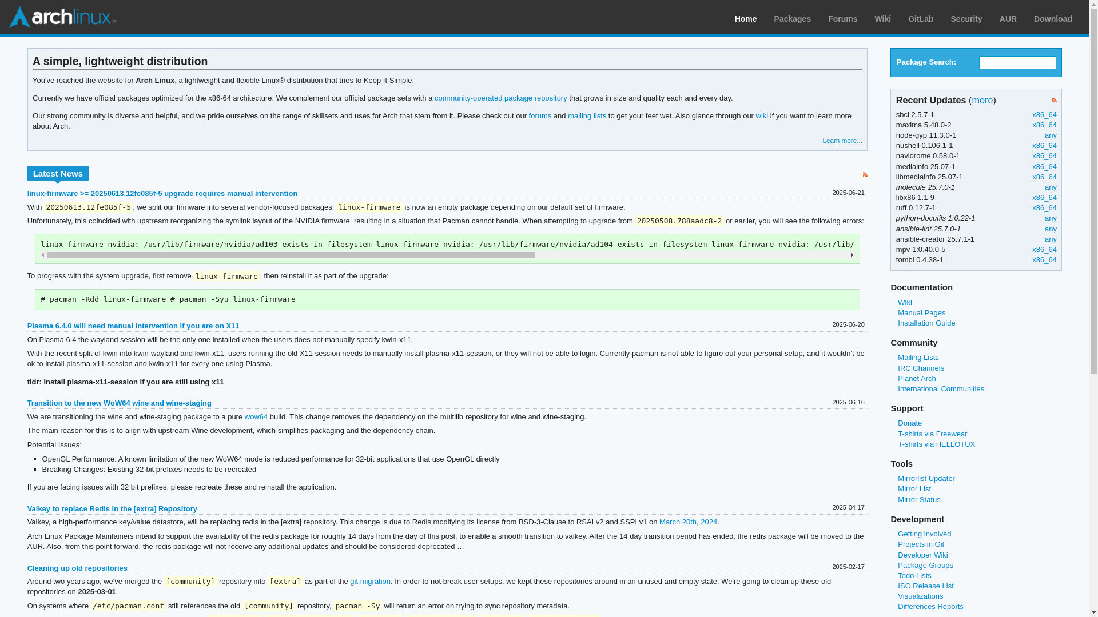Image resolution: width=1098 pixels, height=617 pixels.
Task: Open the Planet Arch link
Action: (x=916, y=379)
